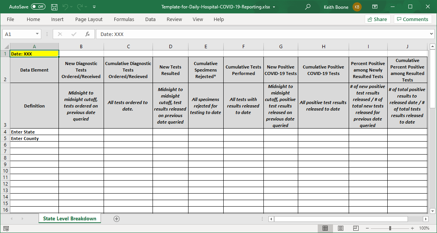Click the Cancel X formula icon
This screenshot has width=437, height=233.
pos(60,34)
